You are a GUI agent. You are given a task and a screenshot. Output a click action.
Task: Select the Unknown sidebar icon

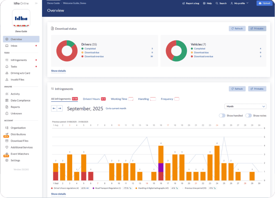click(x=7, y=113)
